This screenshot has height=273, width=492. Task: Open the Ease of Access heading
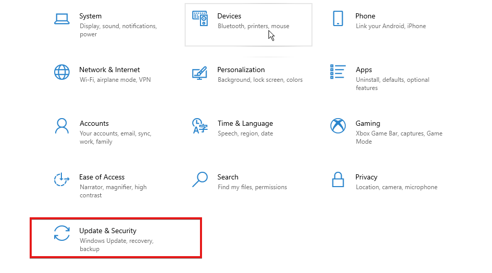(102, 177)
